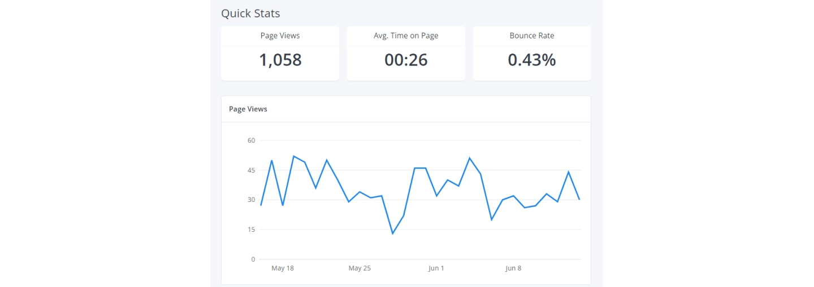Viewport: 814px width, 287px height.
Task: Click the May 25 x-axis label
Action: (360, 268)
